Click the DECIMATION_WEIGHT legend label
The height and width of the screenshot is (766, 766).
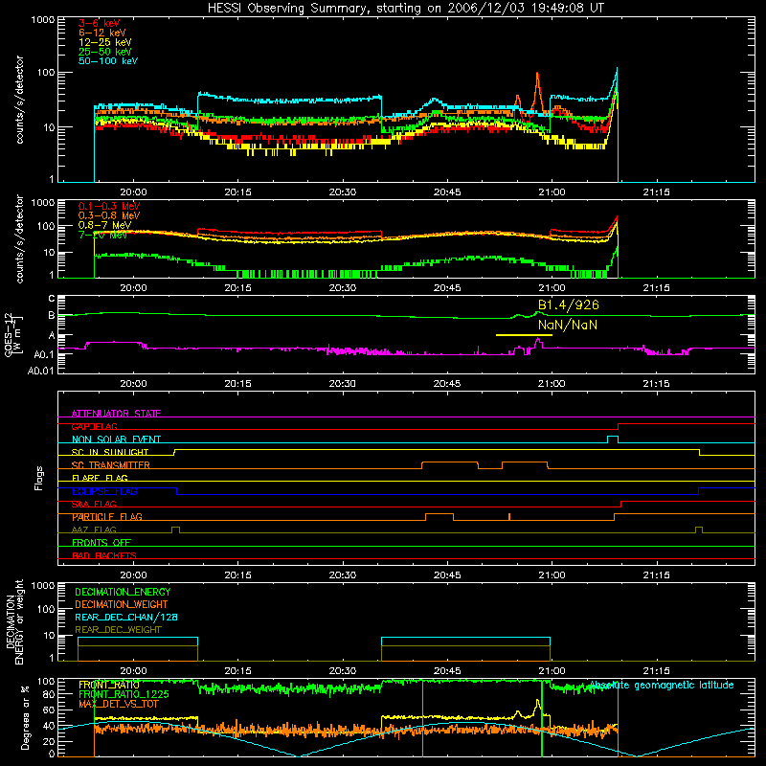(122, 605)
